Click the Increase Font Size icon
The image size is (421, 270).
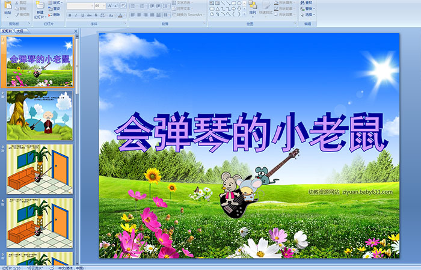click(109, 5)
